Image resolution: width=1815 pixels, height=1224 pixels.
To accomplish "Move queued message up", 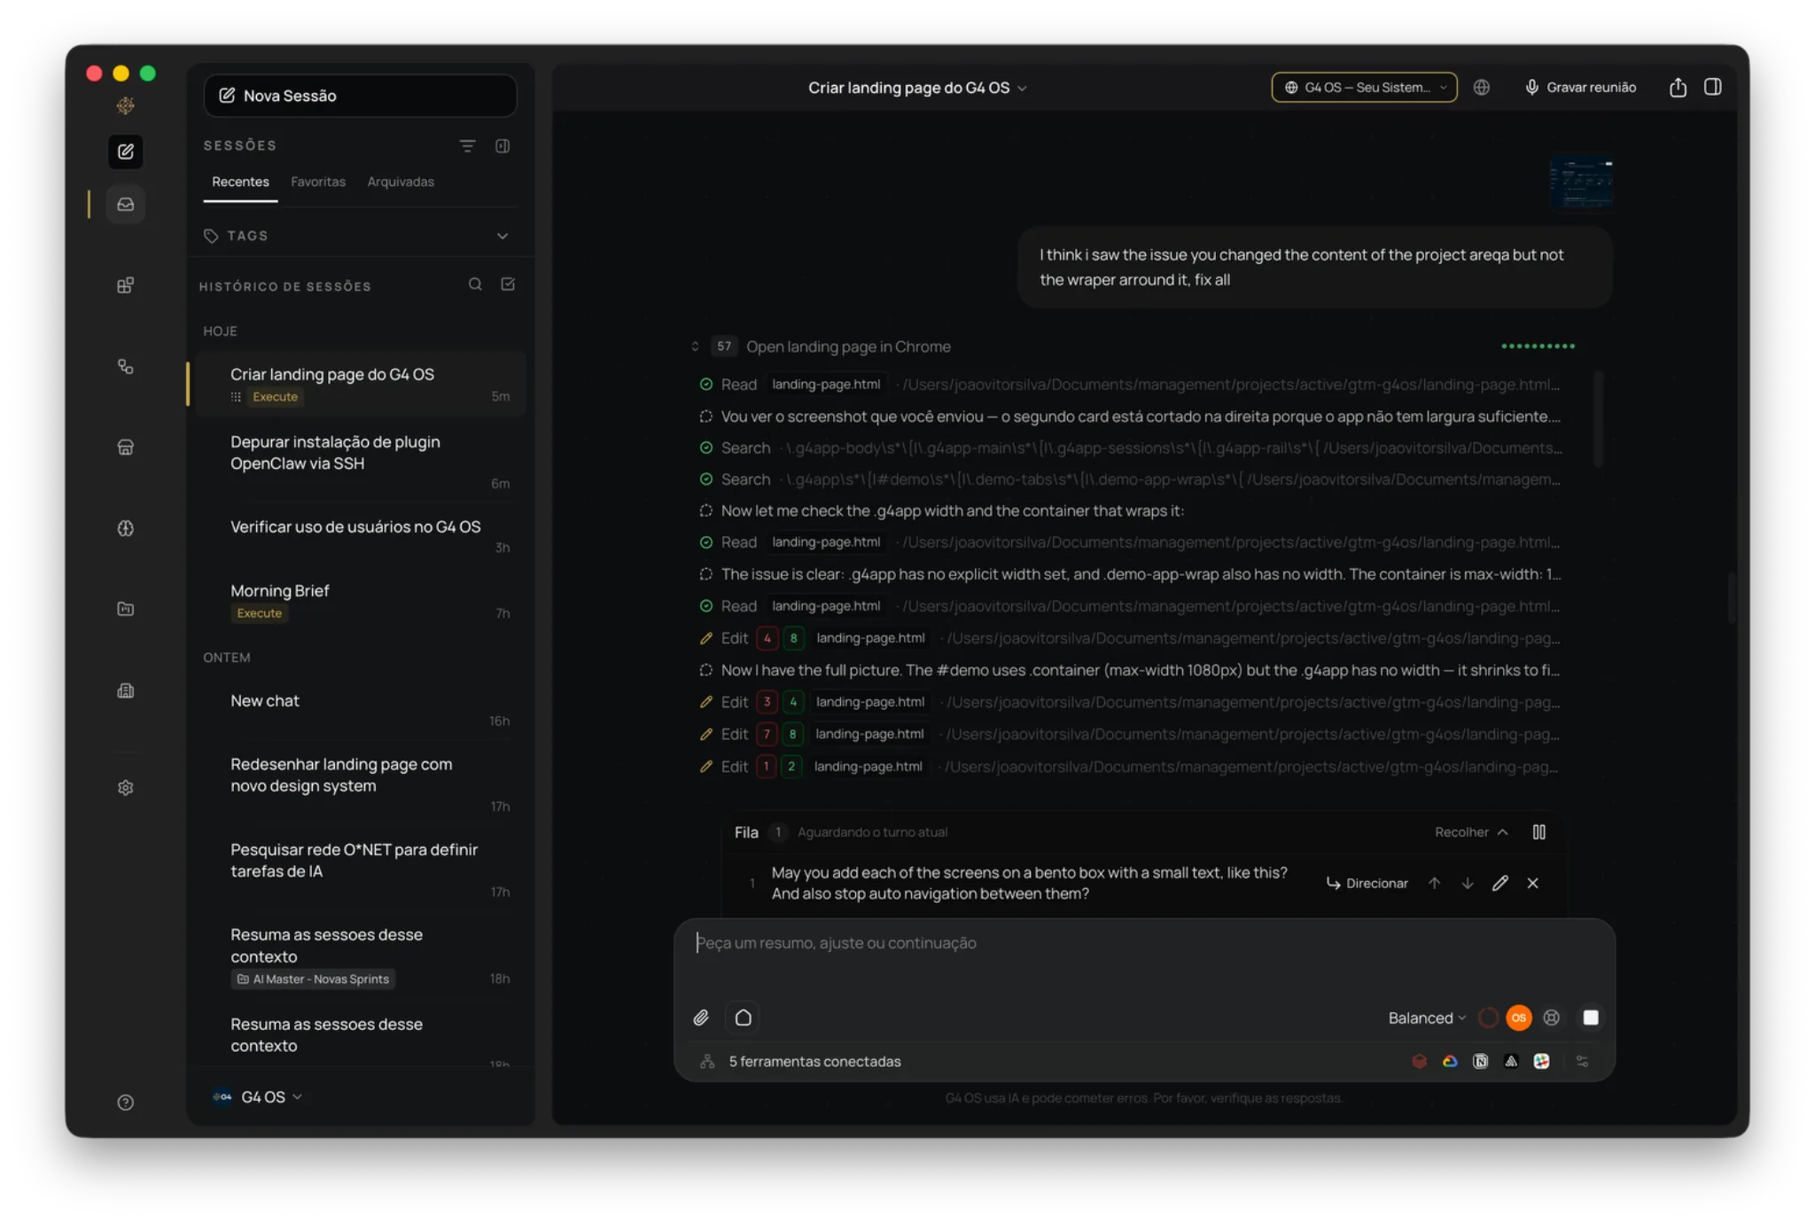I will click(x=1434, y=883).
